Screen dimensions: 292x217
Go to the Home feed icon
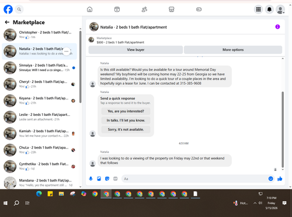[x=89, y=9]
